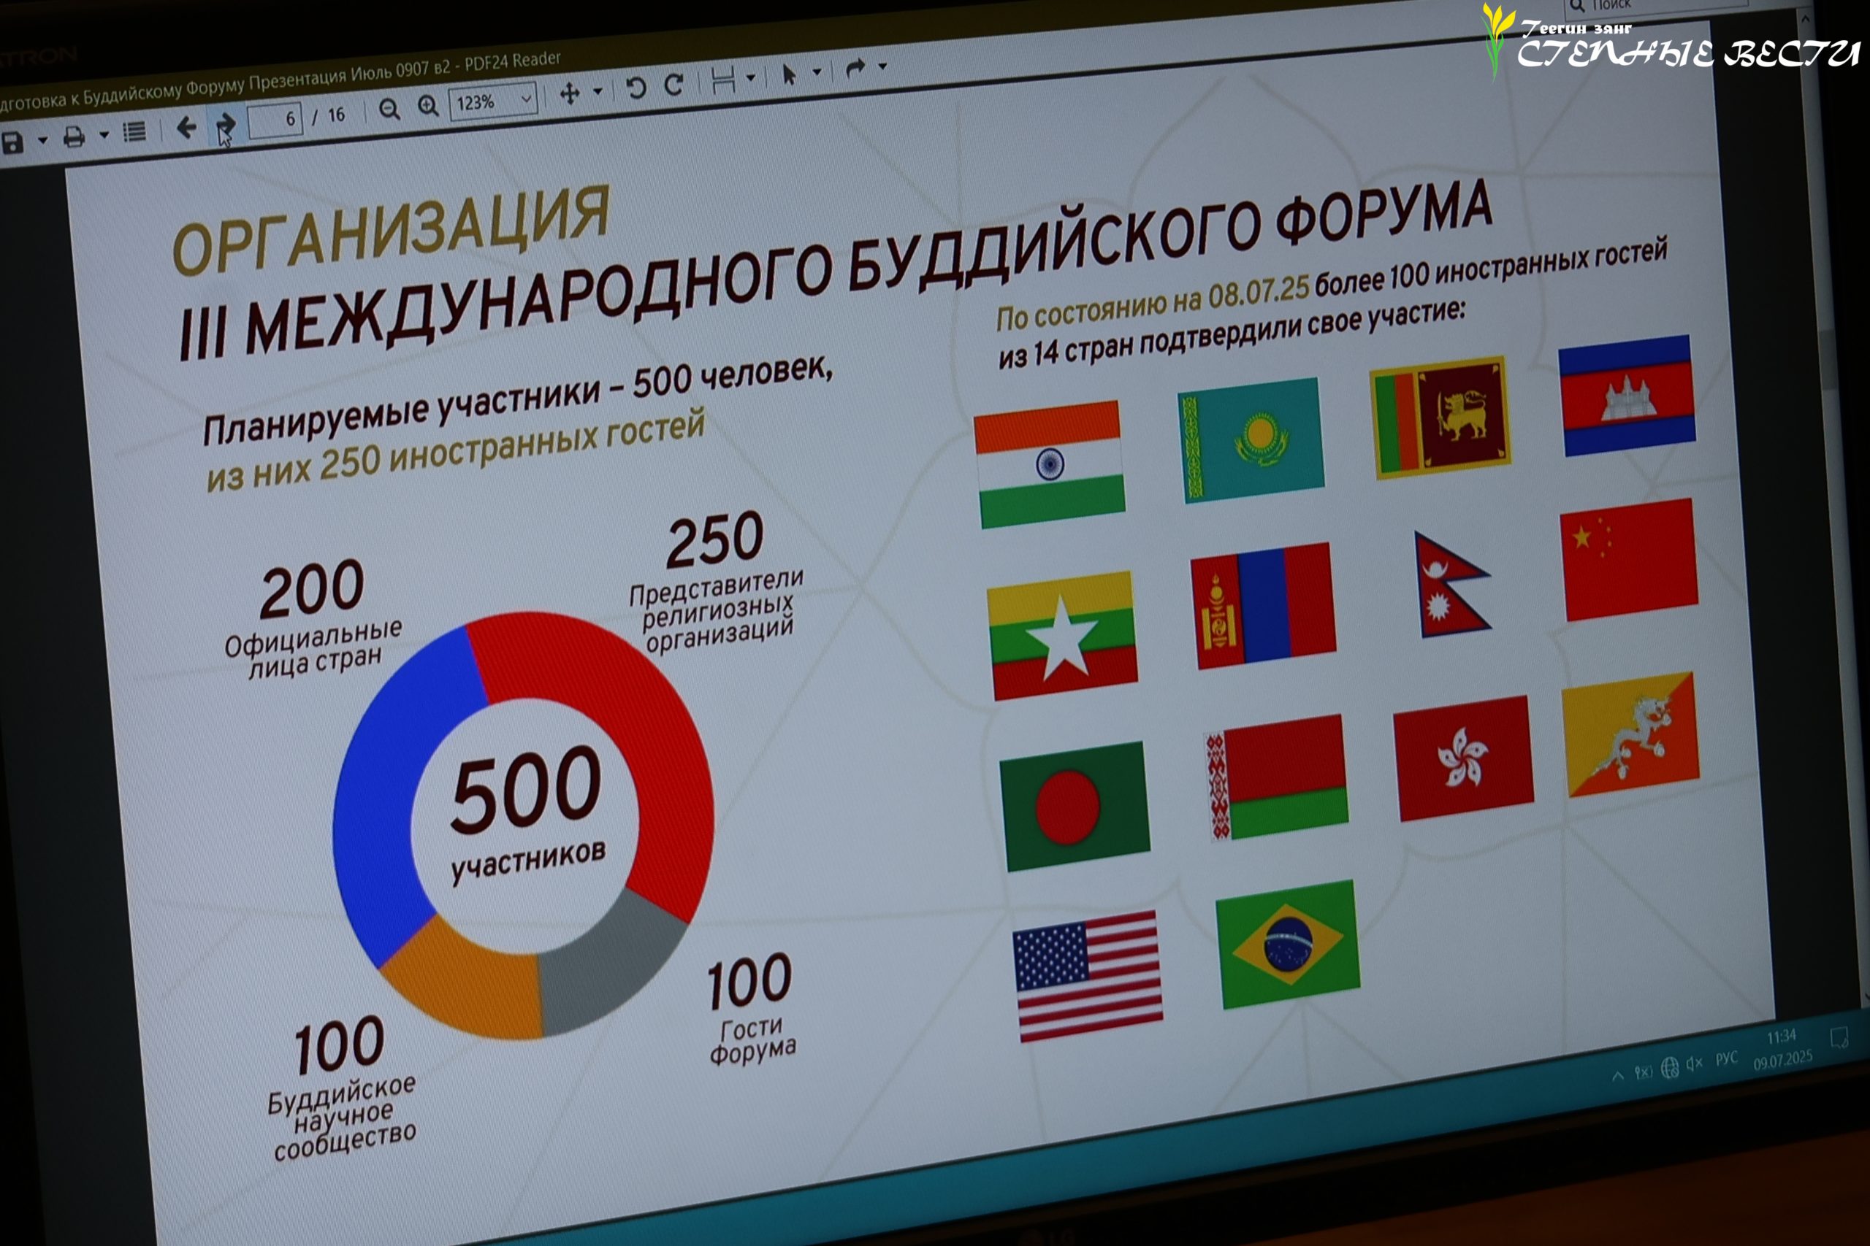The width and height of the screenshot is (1870, 1246).
Task: Go to previous page arrow
Action: pos(187,127)
